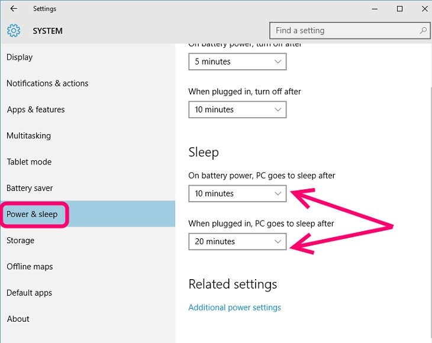Open the About page

point(18,319)
